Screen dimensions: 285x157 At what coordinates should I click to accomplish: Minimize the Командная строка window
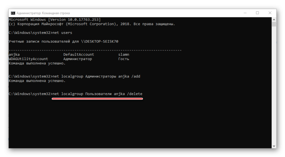coord(245,13)
